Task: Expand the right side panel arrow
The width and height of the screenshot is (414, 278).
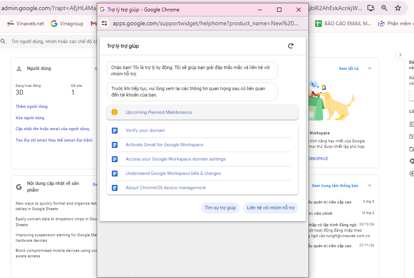Action: (x=400, y=55)
